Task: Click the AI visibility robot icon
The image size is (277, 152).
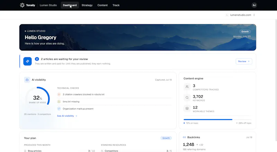Action: click(27, 80)
